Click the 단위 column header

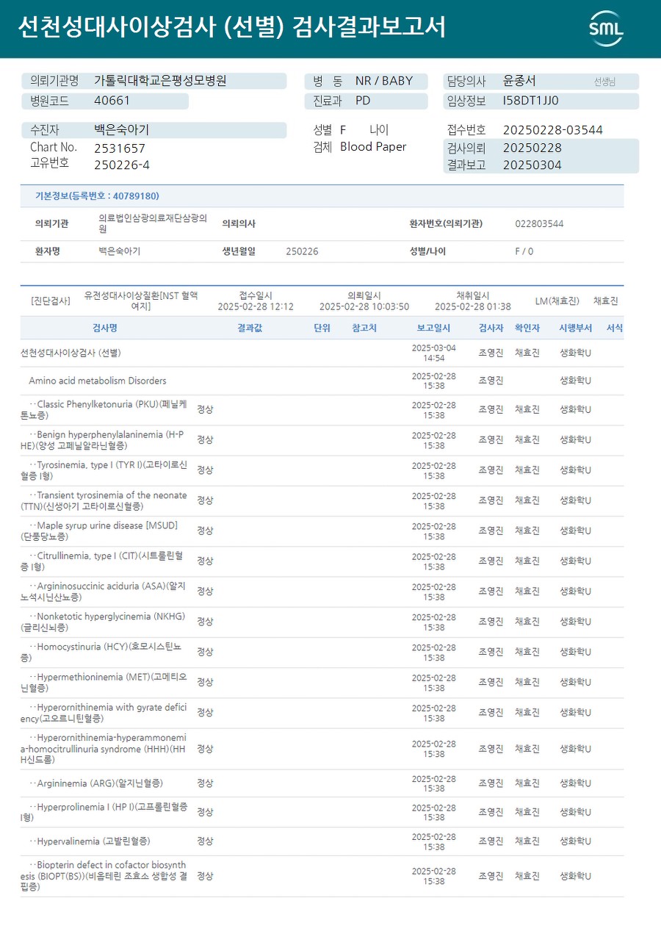(x=322, y=328)
